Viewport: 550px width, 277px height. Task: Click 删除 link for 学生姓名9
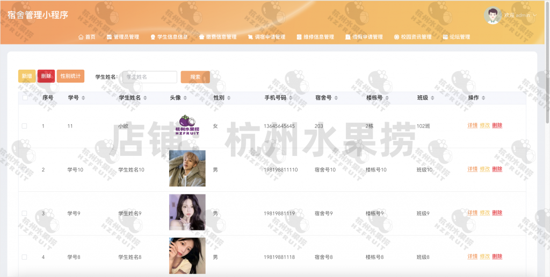pos(497,213)
